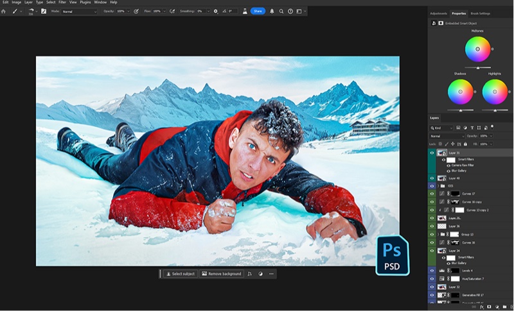Open the Filter menu
This screenshot has width=514, height=311.
pyautogui.click(x=62, y=3)
